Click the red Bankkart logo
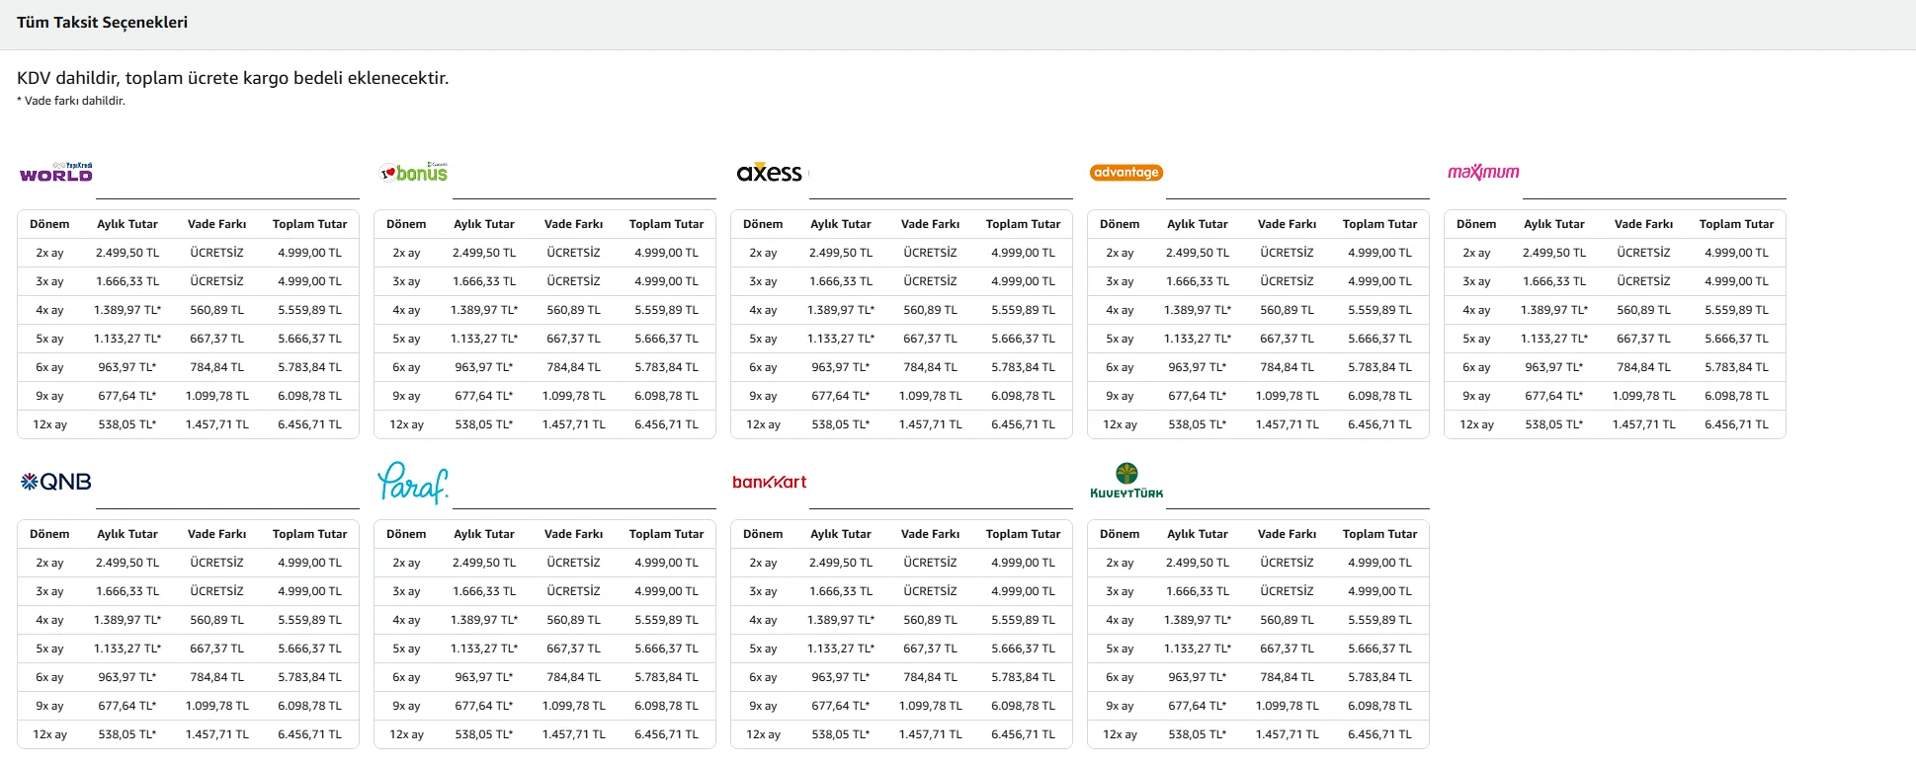 tap(769, 482)
